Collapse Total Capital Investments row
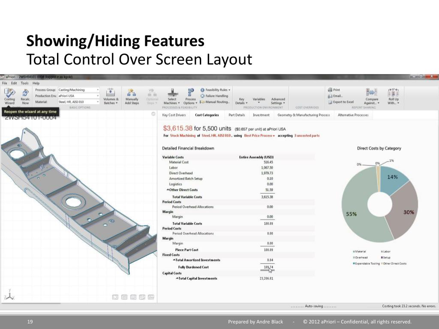 tap(177, 278)
